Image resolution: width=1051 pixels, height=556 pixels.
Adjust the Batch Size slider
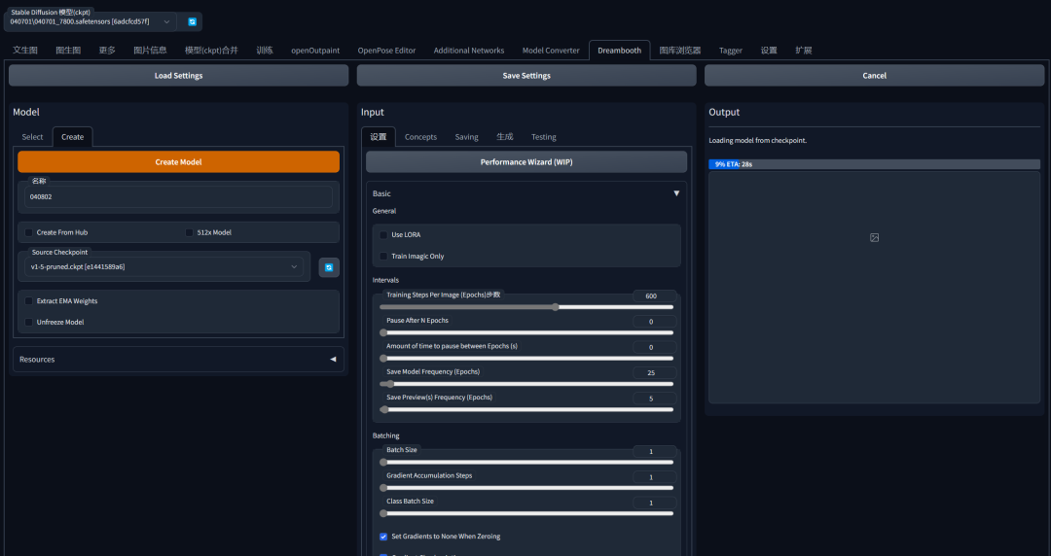pos(526,463)
